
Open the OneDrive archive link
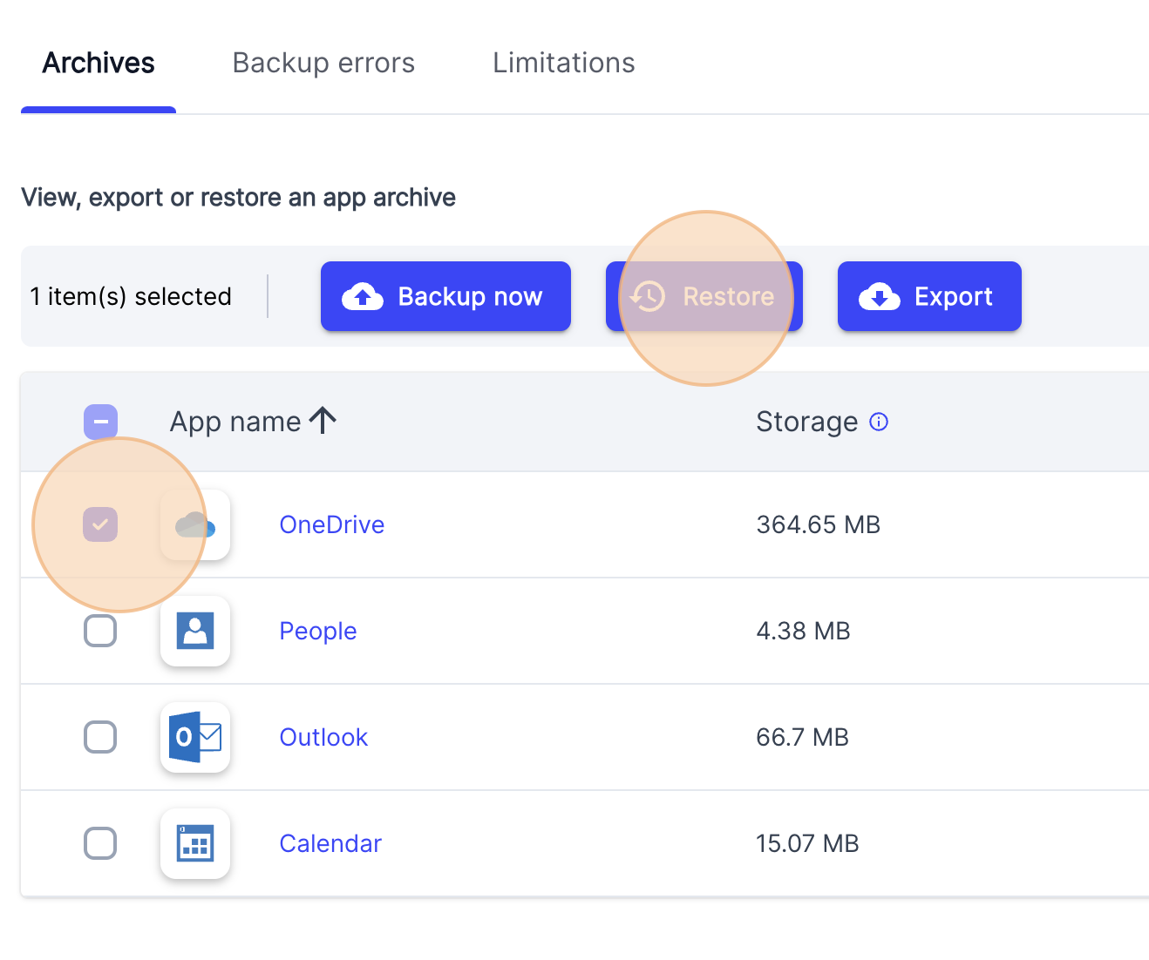click(x=331, y=524)
